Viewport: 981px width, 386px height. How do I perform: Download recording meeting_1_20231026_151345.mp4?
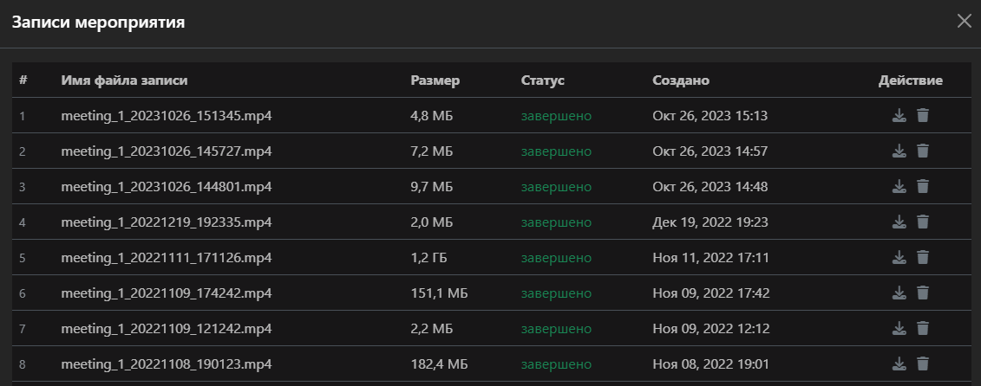coord(899,115)
